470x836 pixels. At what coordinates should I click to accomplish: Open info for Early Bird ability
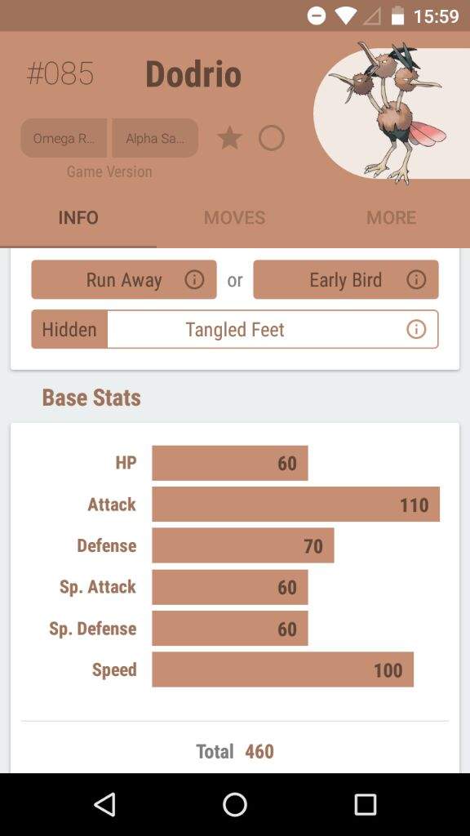coord(415,279)
